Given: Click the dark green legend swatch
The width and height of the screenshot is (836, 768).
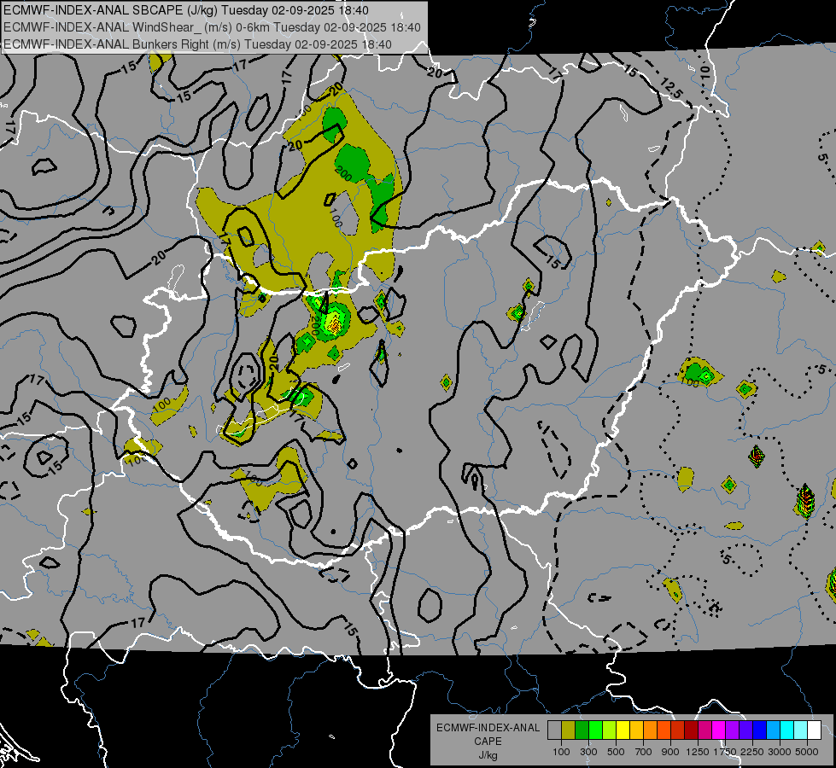Looking at the screenshot, I should coord(582,730).
